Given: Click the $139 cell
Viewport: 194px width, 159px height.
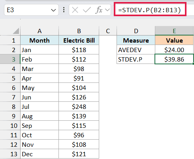Looking at the screenshot, I should [x=79, y=116].
